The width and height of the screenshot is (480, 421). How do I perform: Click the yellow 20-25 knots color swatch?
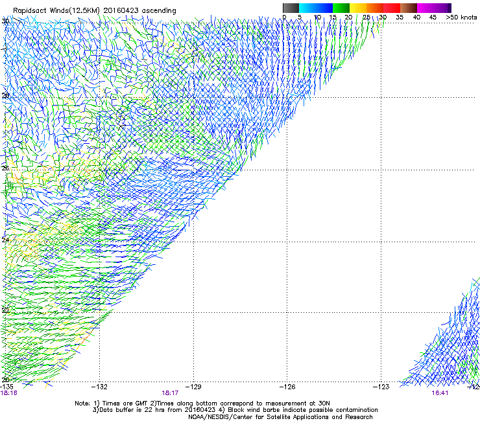(358, 8)
